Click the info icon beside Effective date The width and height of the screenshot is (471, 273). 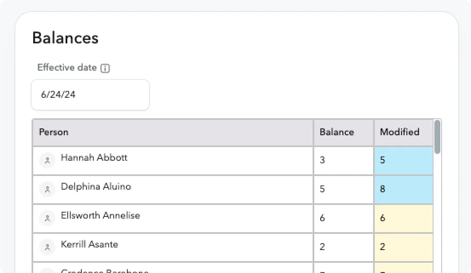tap(105, 68)
